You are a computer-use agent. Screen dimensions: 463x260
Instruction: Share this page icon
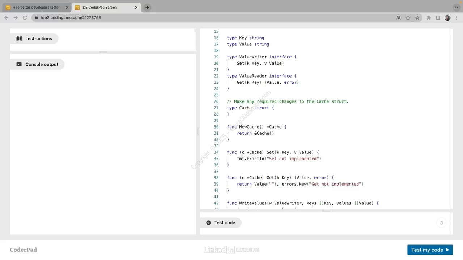coord(408,18)
